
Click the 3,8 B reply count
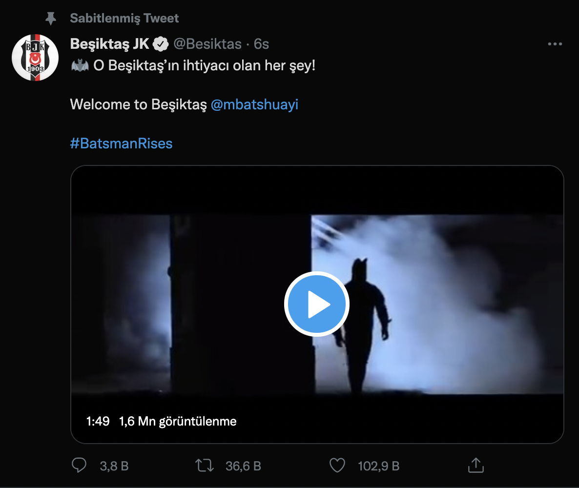click(x=114, y=466)
